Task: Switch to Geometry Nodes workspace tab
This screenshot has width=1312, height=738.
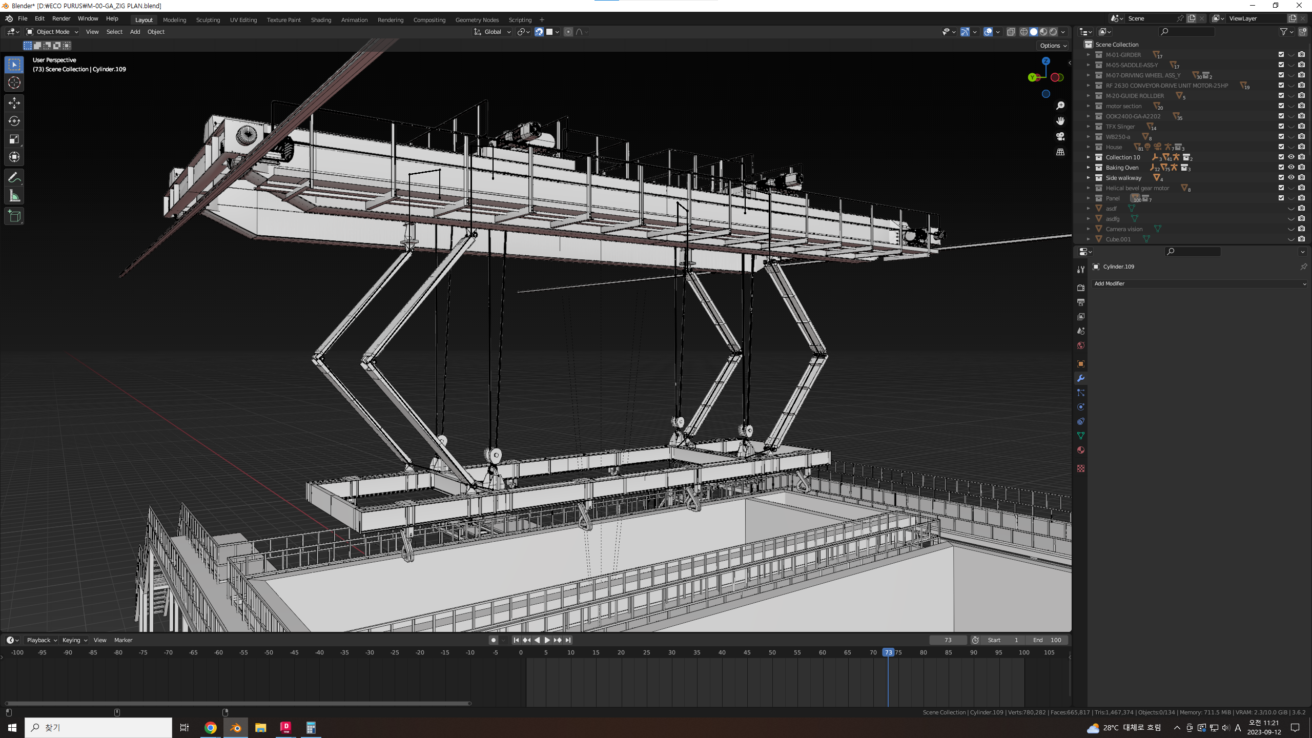Action: [477, 20]
